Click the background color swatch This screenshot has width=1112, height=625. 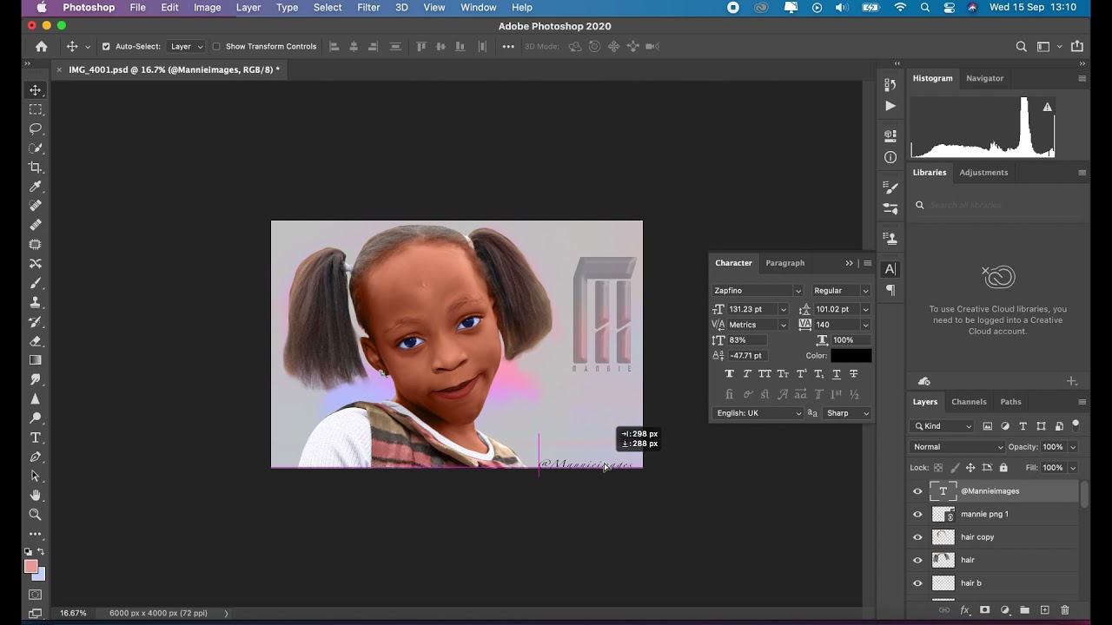[x=40, y=575]
